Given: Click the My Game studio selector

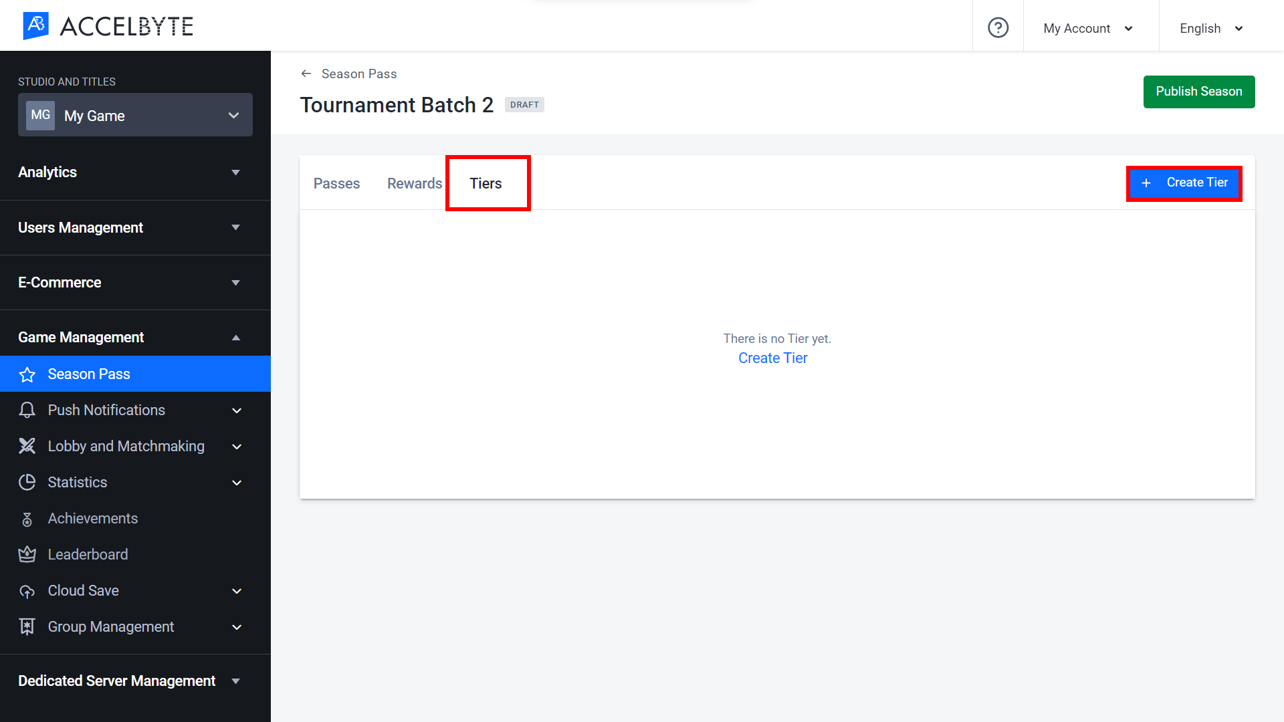Looking at the screenshot, I should [135, 116].
